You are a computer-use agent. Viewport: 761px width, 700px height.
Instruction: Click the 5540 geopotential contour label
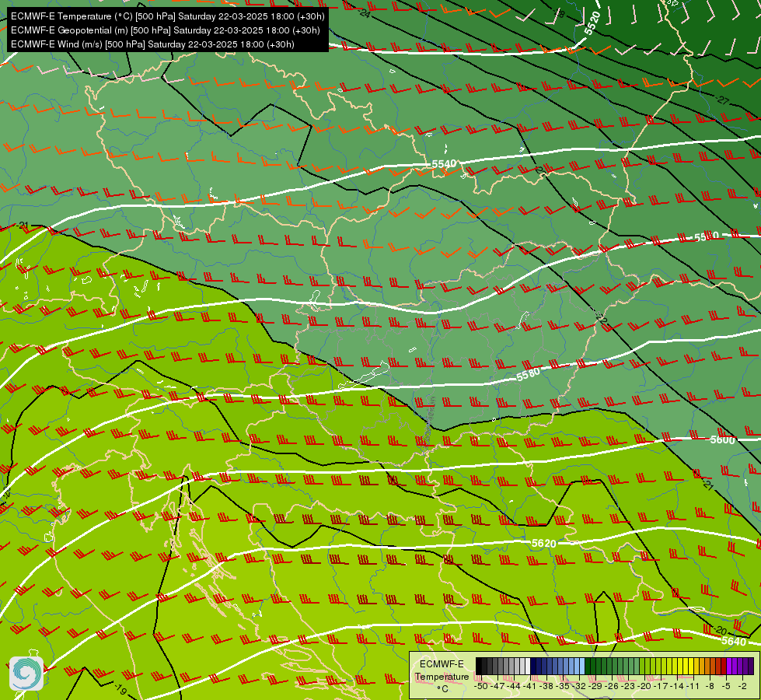point(444,164)
